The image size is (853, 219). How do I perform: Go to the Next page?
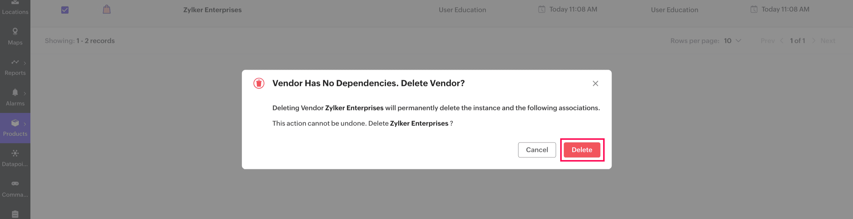pos(827,41)
